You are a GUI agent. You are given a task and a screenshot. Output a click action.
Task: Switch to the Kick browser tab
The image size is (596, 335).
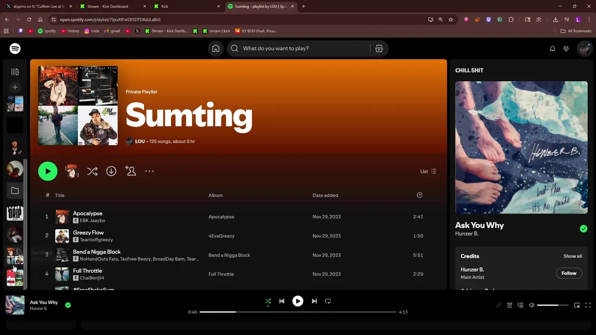(x=187, y=7)
